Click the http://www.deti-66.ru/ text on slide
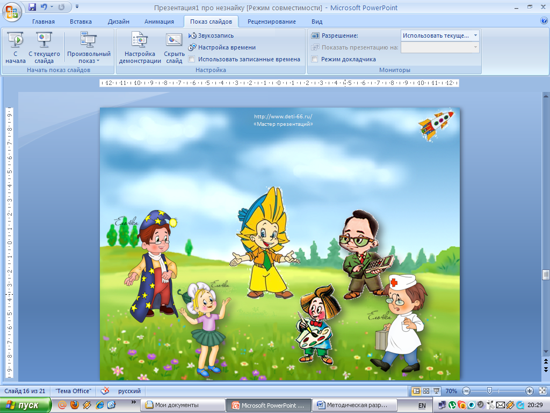Viewport: 550px width, 413px height. click(283, 117)
